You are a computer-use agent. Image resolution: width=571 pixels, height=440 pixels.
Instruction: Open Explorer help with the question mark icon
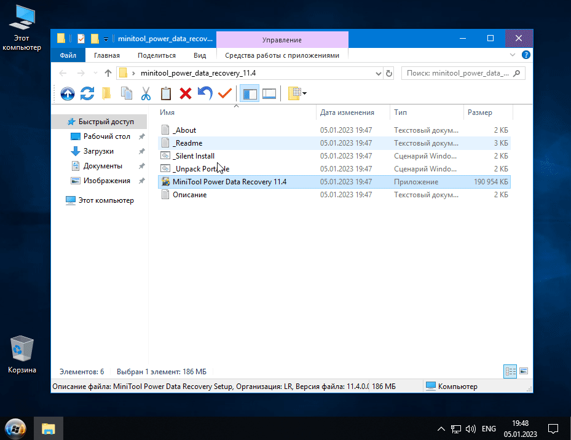526,55
